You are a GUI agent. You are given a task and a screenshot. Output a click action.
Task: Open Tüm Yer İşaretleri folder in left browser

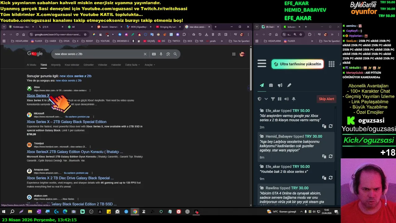[x=239, y=41]
